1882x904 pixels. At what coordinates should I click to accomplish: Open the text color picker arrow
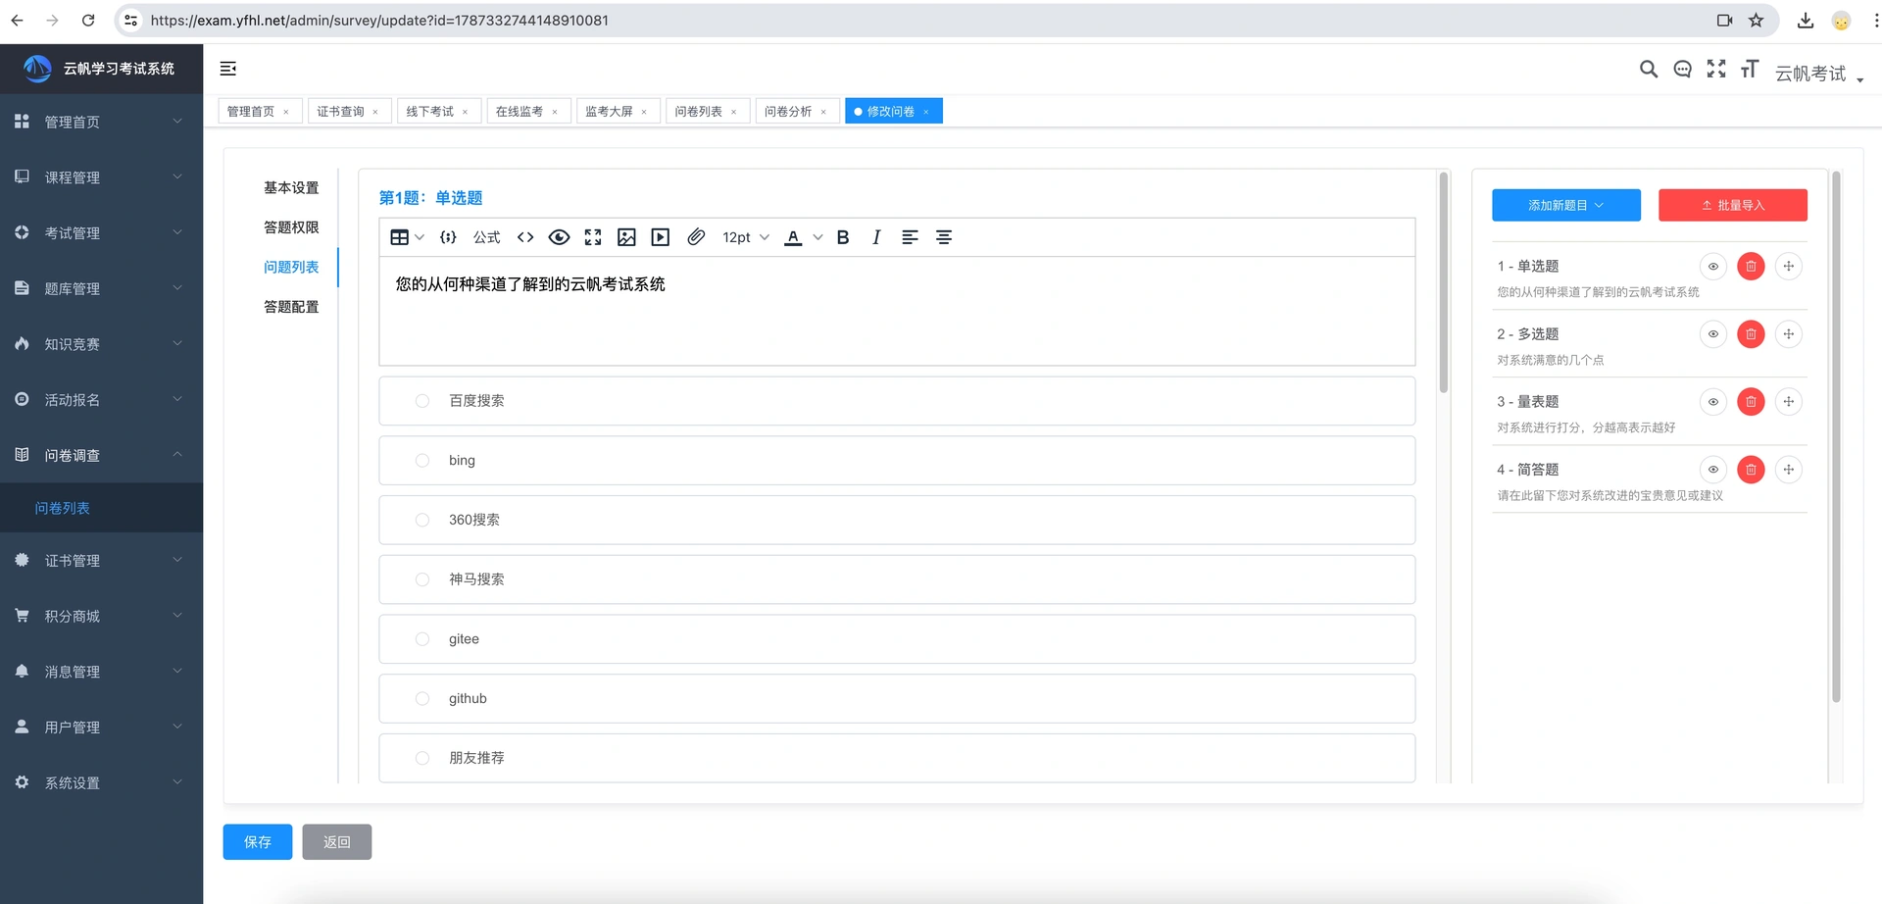coord(817,237)
